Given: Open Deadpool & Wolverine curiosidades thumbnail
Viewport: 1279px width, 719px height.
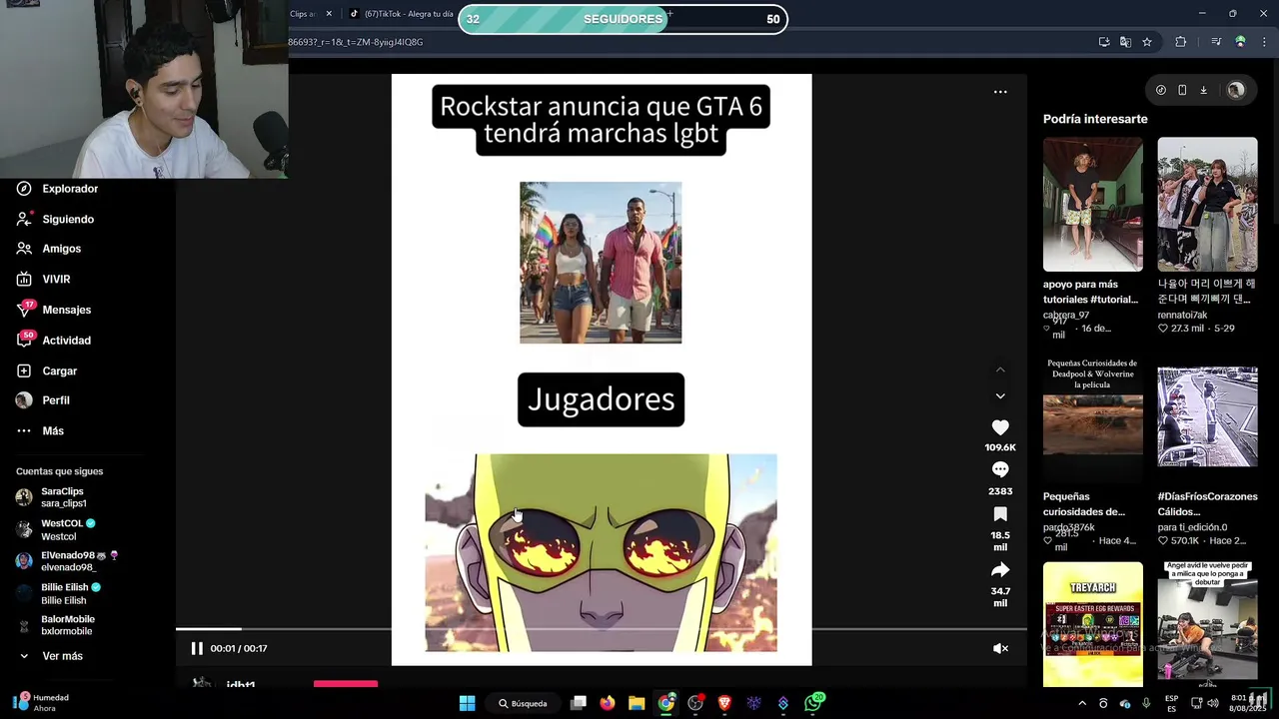Looking at the screenshot, I should [1092, 419].
